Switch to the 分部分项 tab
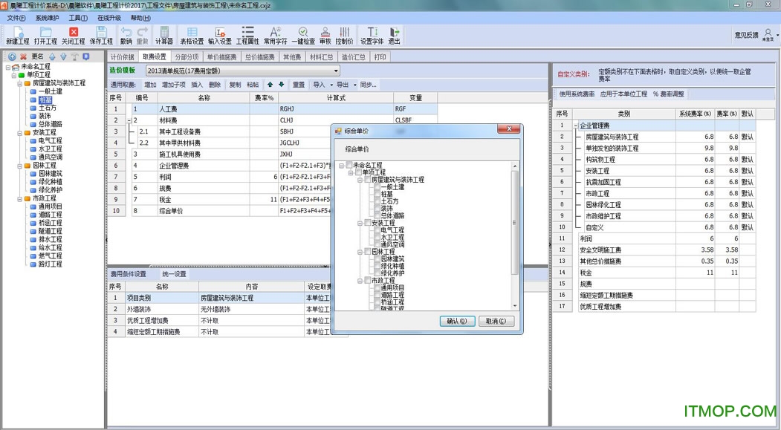Viewport: 781px width, 430px height. pos(187,56)
